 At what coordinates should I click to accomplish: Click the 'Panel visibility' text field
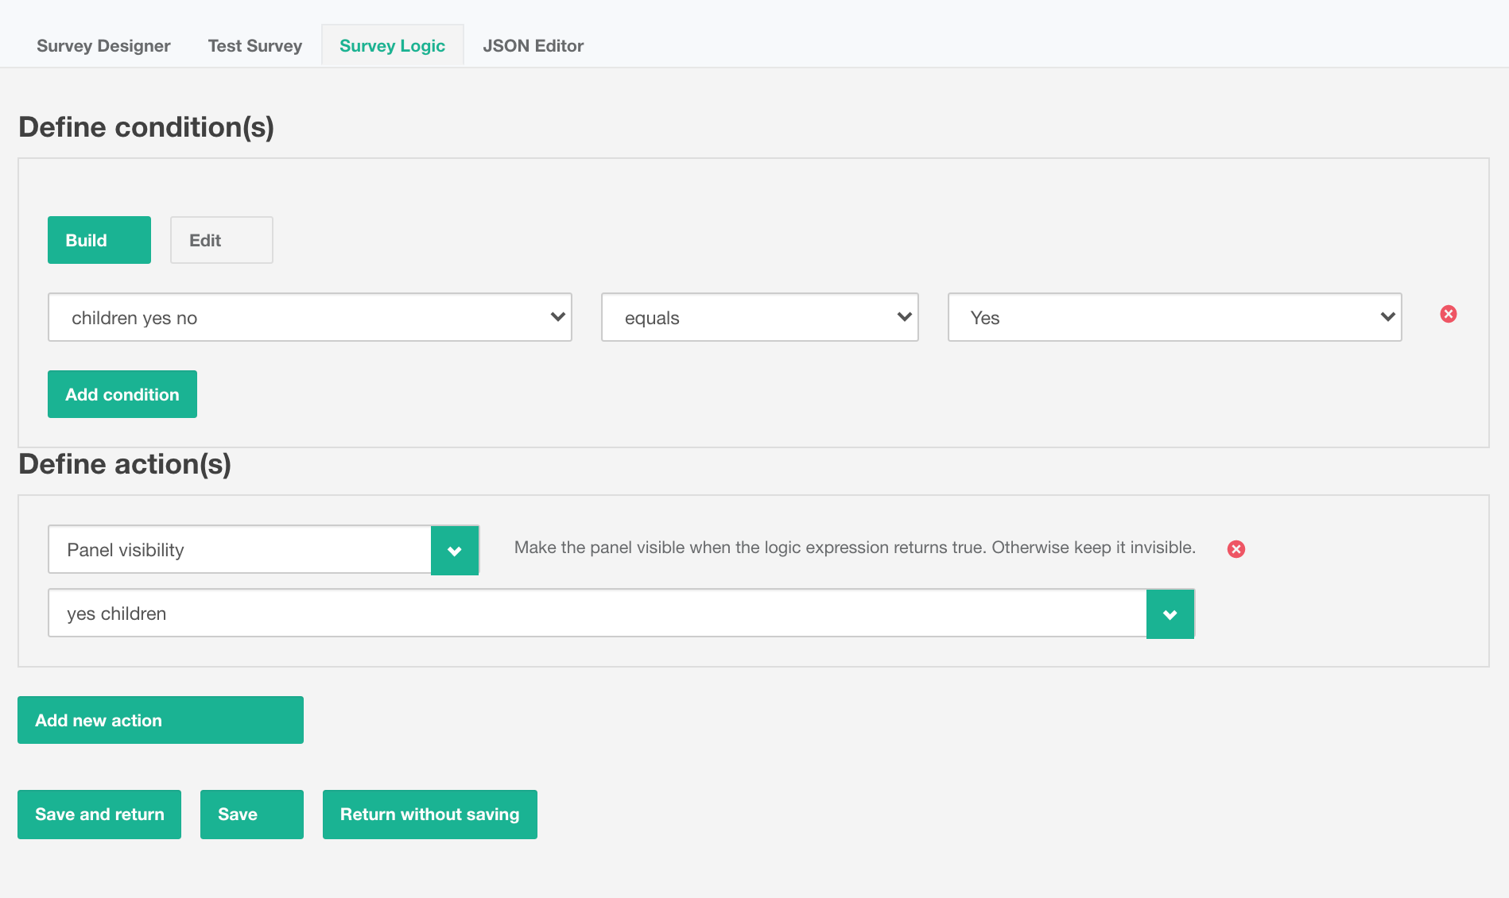coord(239,550)
